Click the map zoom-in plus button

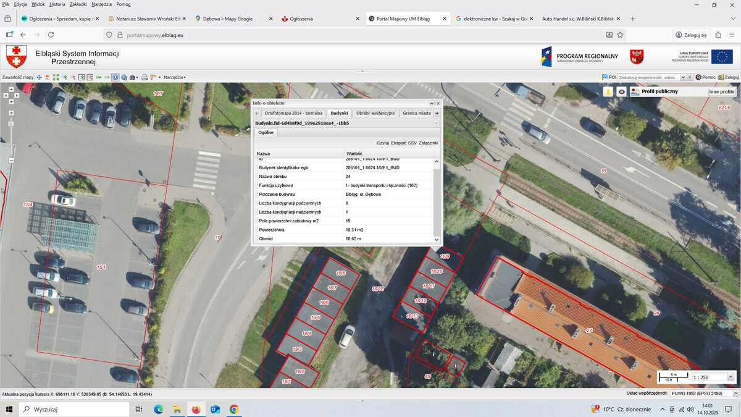click(11, 113)
